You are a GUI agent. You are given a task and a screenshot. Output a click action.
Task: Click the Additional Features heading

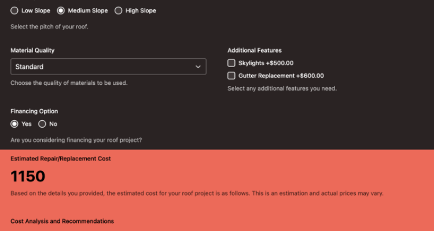tap(255, 50)
